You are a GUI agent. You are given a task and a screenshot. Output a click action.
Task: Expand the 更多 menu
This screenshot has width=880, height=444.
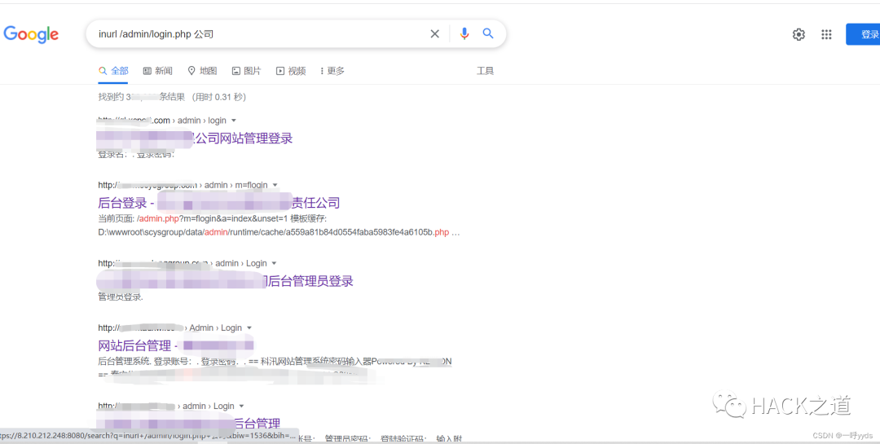332,71
